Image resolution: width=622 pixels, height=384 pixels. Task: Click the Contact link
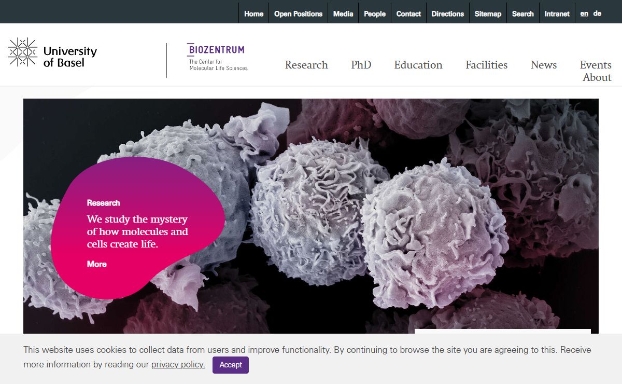click(x=408, y=14)
